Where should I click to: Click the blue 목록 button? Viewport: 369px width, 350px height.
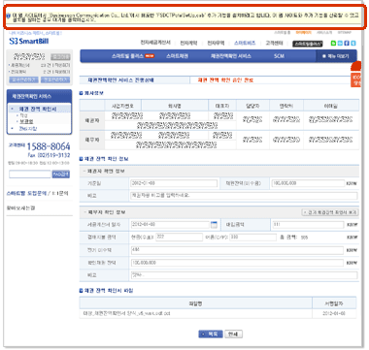click(x=211, y=334)
